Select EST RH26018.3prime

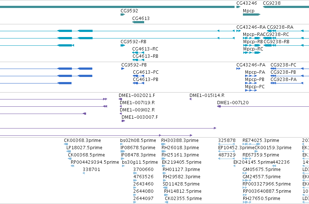[x=180, y=148]
